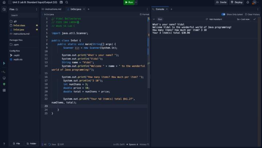Image resolution: width=262 pixels, height=148 pixels.
Task: Open search with the magnifier icon
Action: coord(67,2)
